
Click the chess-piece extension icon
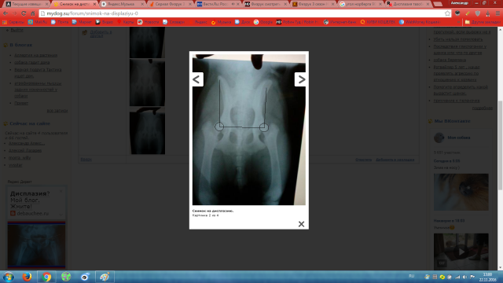[x=487, y=13]
